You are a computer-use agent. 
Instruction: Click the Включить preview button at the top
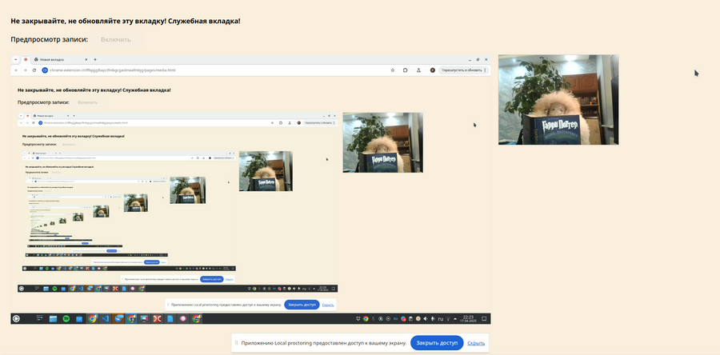[116, 39]
